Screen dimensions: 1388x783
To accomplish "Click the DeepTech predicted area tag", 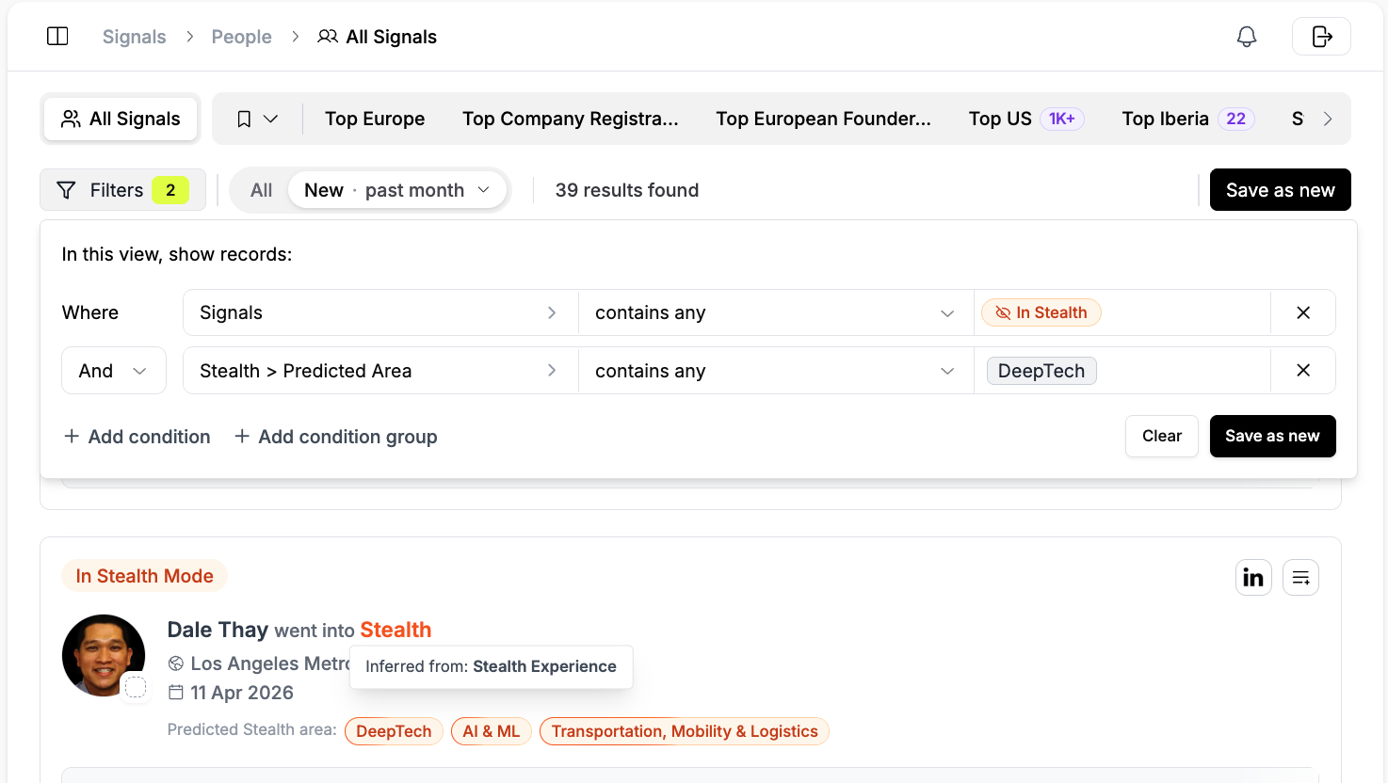I will (394, 731).
